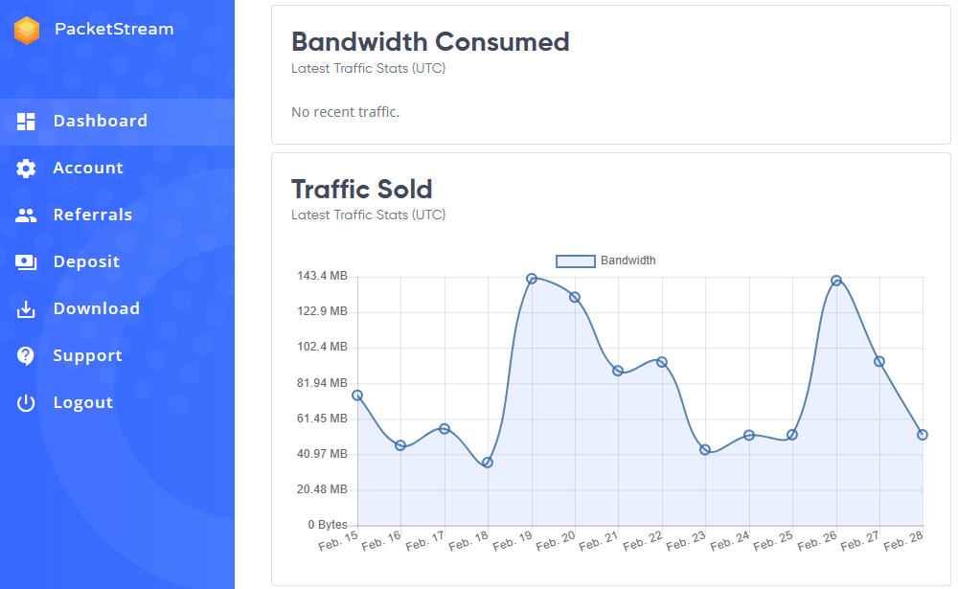Click the Feb. 28 final data point
This screenshot has width=958, height=589.
click(923, 435)
